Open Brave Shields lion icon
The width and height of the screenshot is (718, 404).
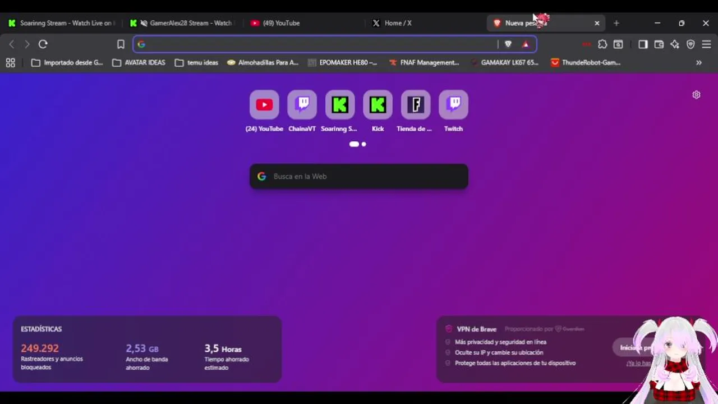click(x=508, y=44)
